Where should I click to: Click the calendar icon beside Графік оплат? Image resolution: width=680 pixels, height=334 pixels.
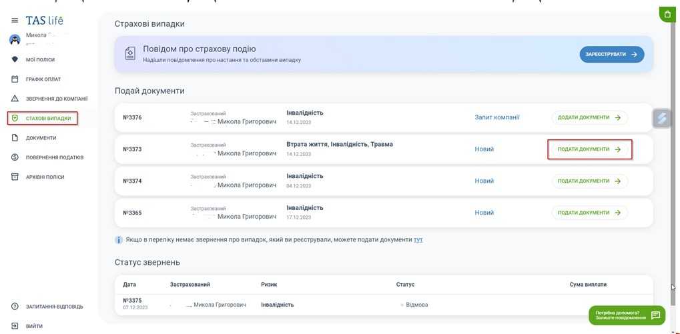click(x=15, y=79)
